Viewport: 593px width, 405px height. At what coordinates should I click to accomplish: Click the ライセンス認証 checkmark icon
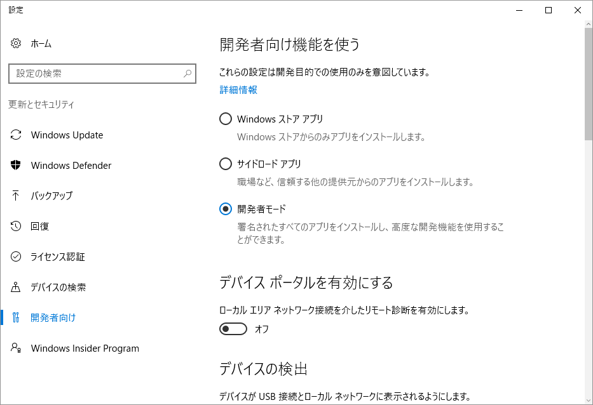[16, 257]
